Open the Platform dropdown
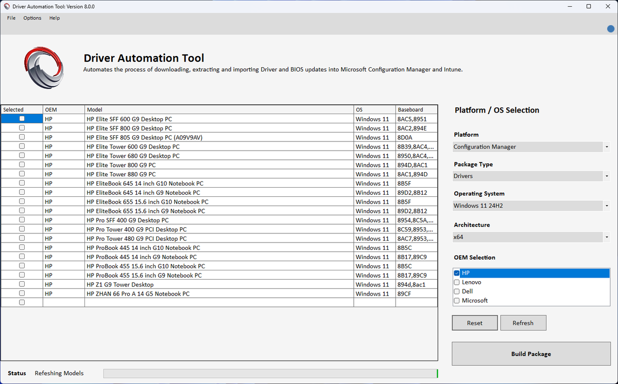The height and width of the screenshot is (384, 618). (531, 147)
